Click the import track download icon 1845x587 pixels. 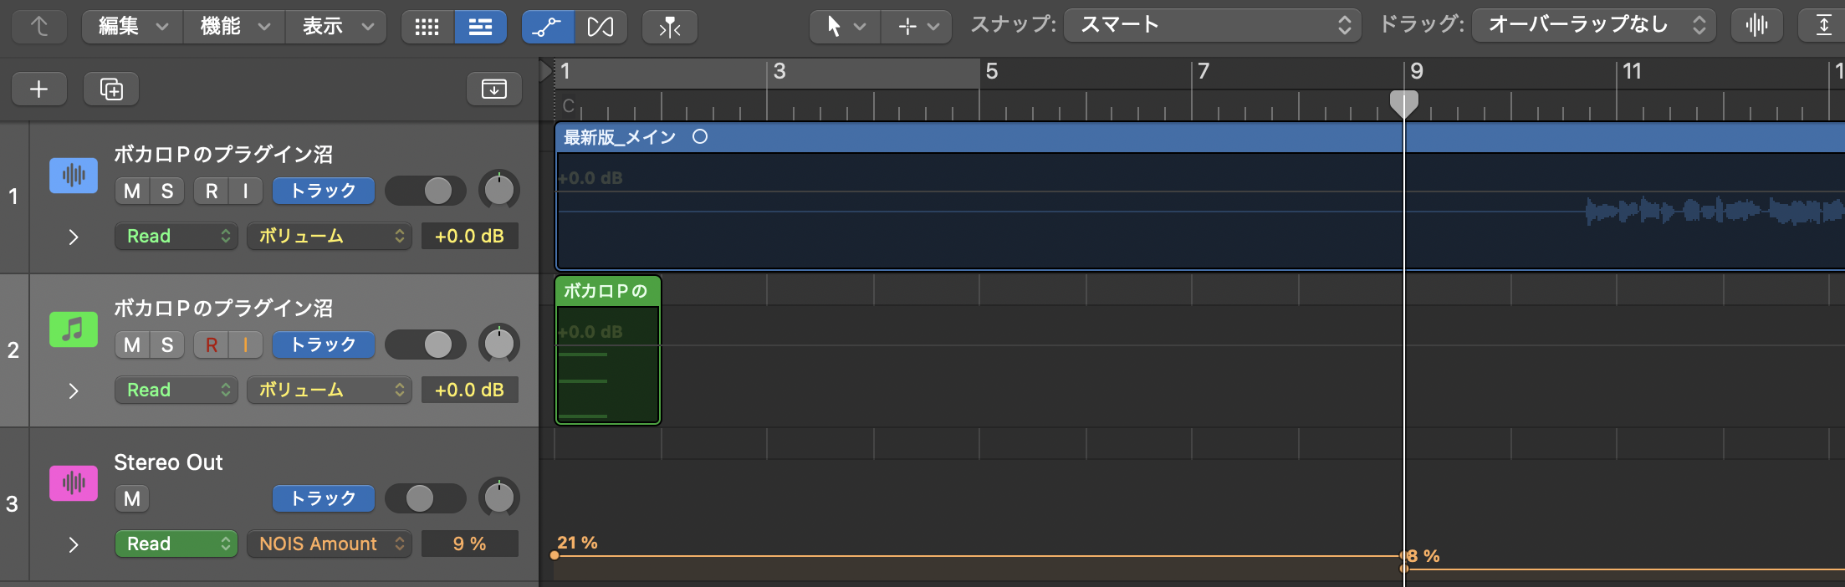pos(494,89)
